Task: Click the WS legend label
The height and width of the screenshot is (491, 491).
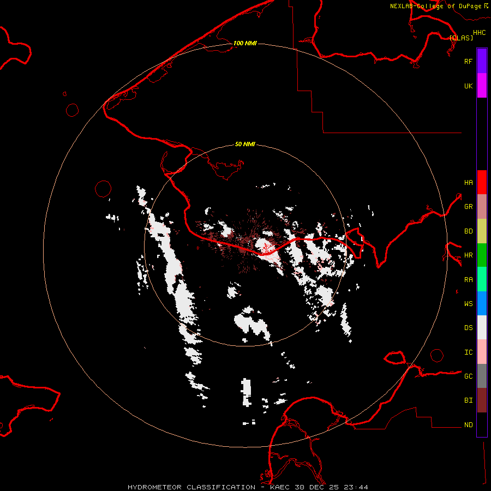Action: 468,304
